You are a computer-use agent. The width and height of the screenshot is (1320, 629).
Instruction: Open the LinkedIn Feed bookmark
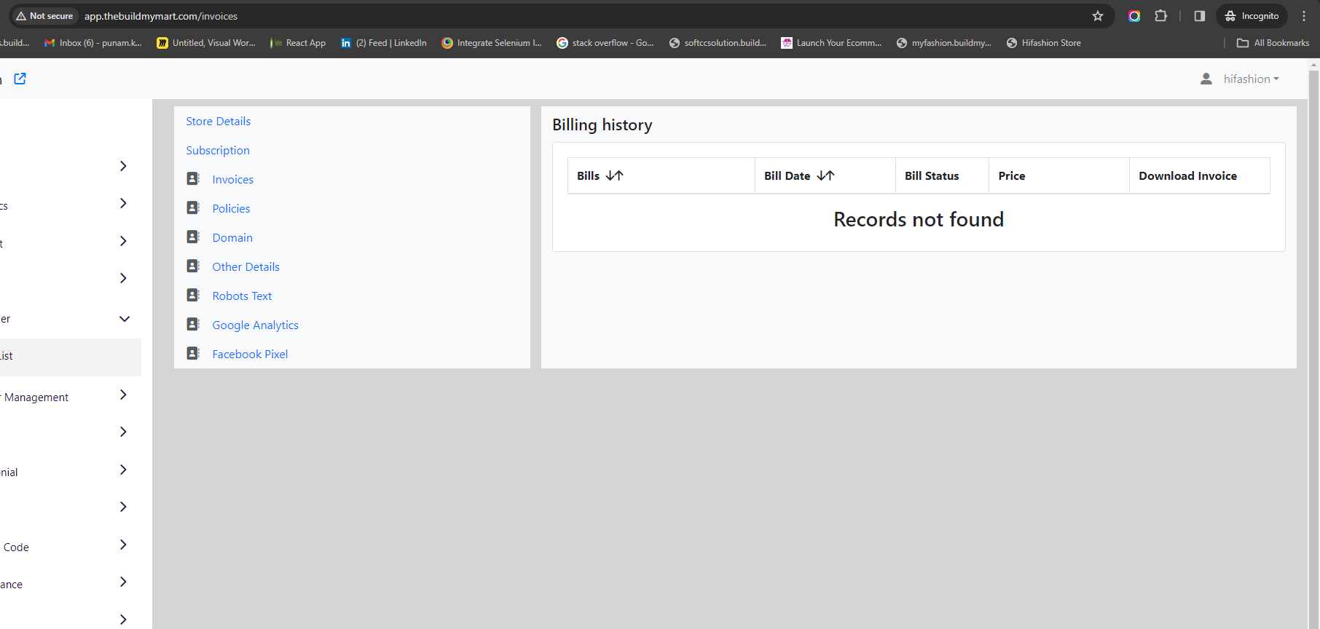384,43
